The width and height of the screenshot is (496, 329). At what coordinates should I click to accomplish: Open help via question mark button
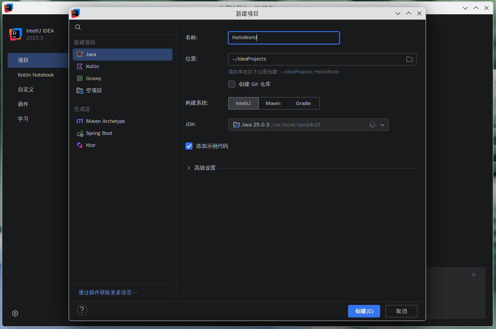pyautogui.click(x=82, y=310)
